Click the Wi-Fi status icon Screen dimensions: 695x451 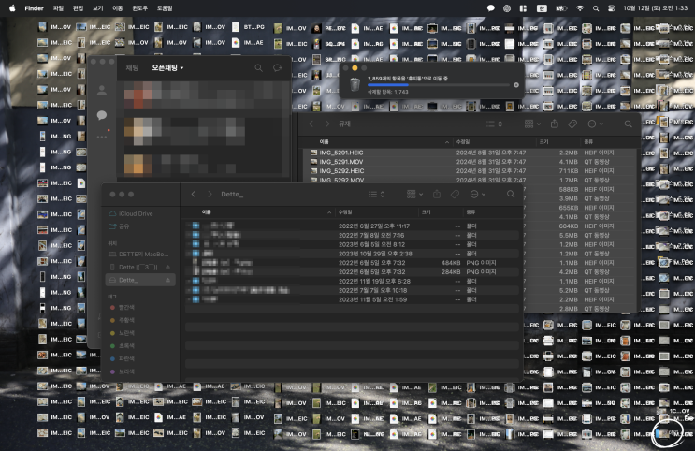[580, 8]
